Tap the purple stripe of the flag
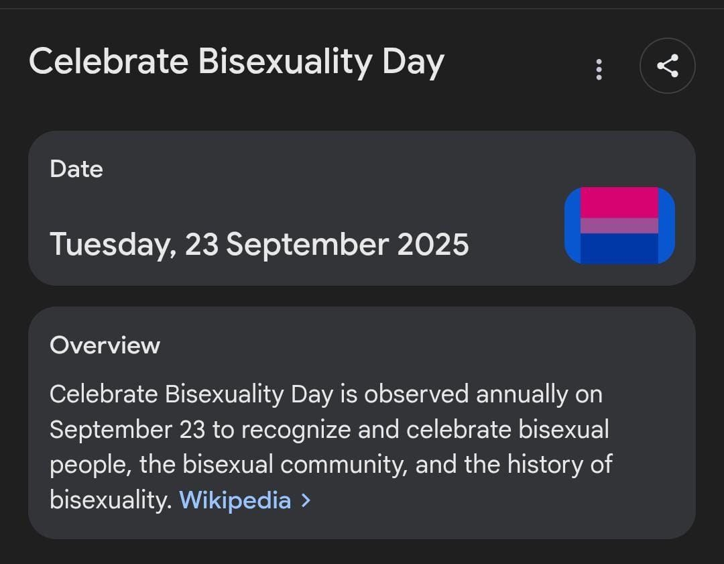The width and height of the screenshot is (724, 564). pos(619,225)
